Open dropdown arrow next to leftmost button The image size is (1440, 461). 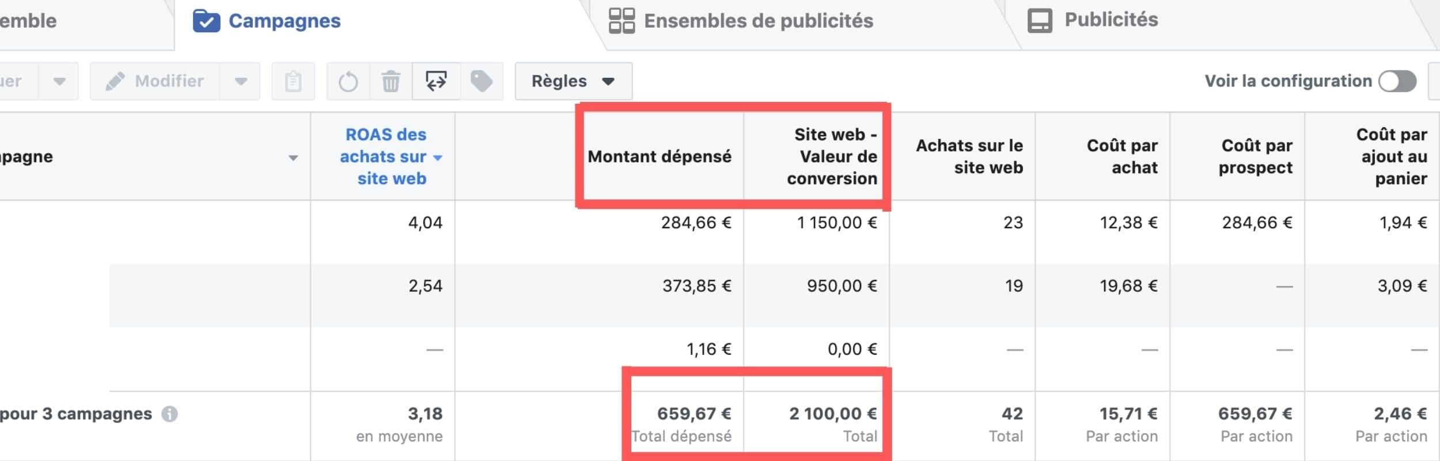click(x=59, y=81)
